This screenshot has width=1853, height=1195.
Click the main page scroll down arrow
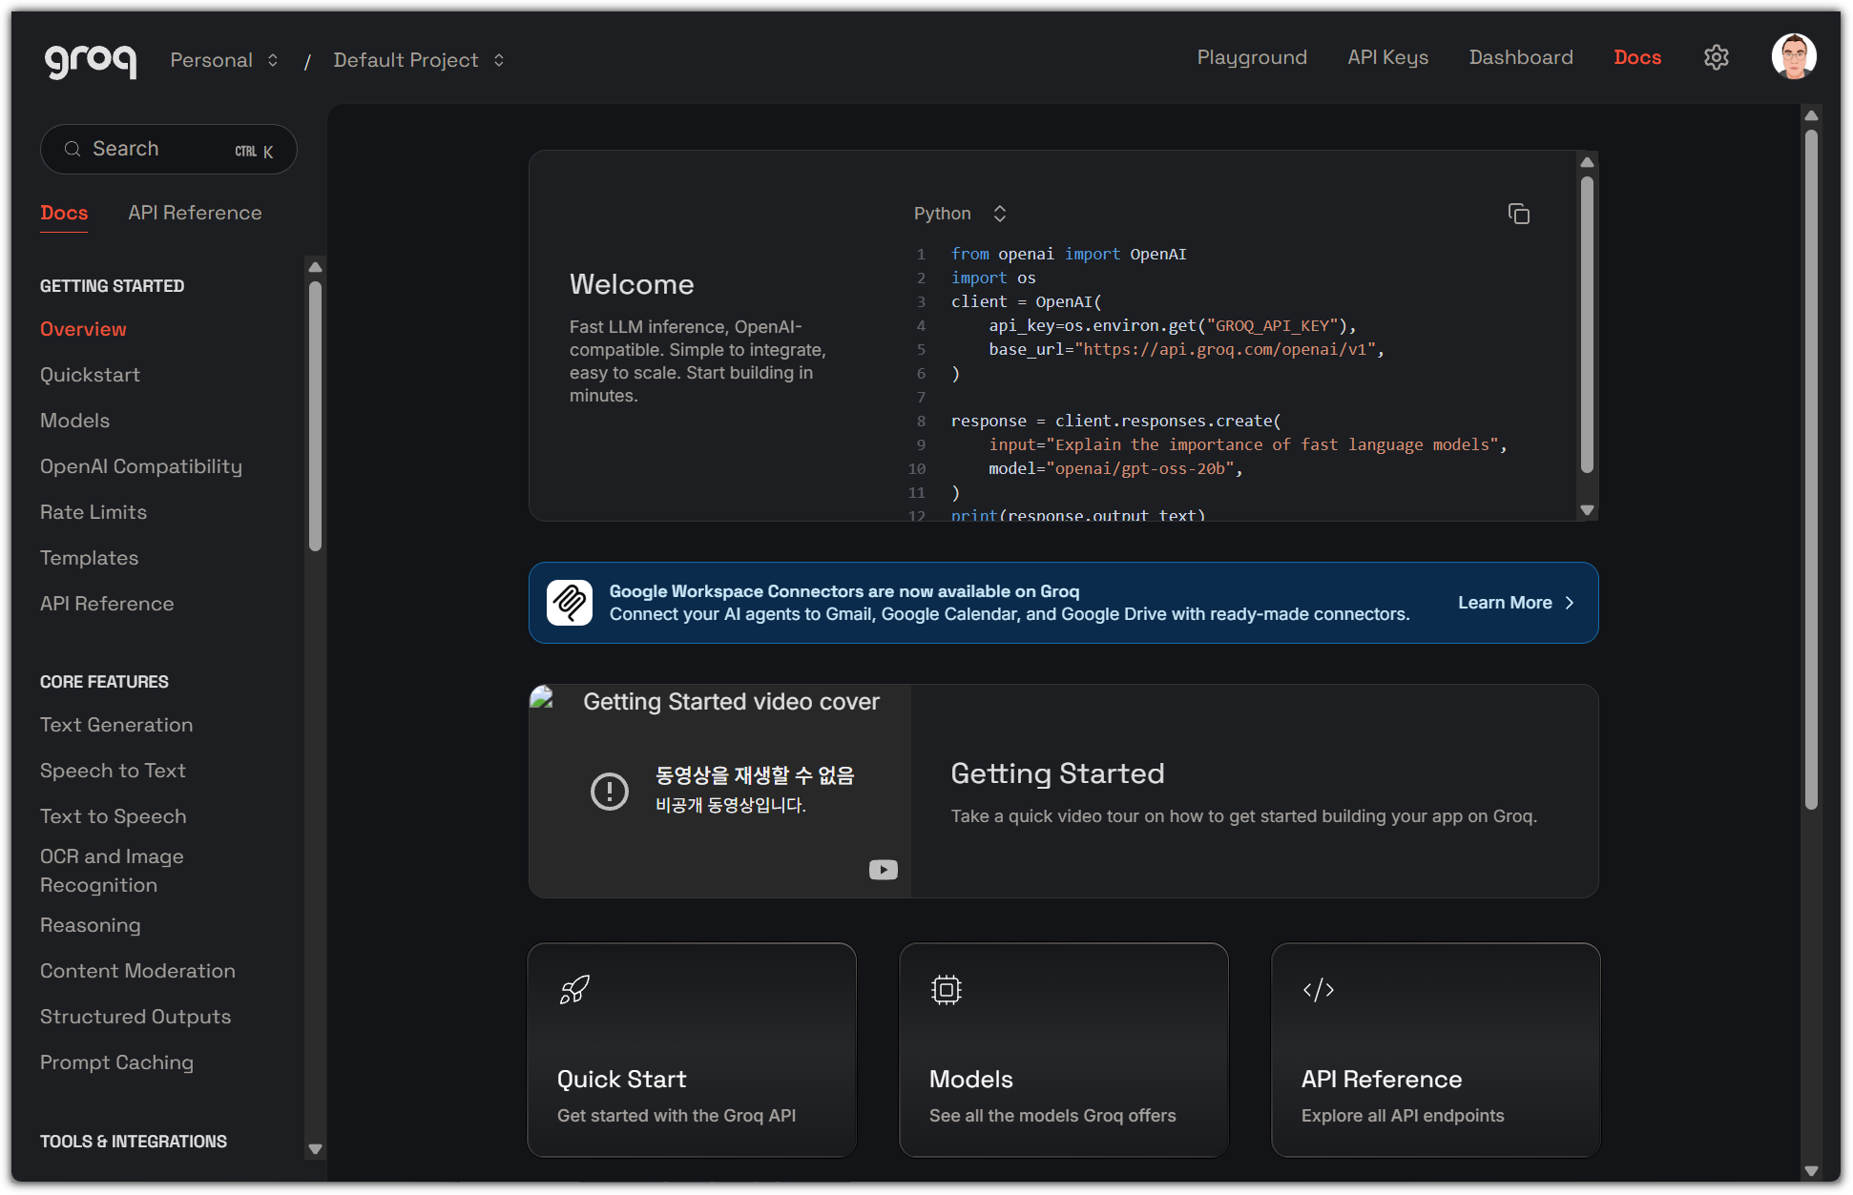coord(1811,1171)
